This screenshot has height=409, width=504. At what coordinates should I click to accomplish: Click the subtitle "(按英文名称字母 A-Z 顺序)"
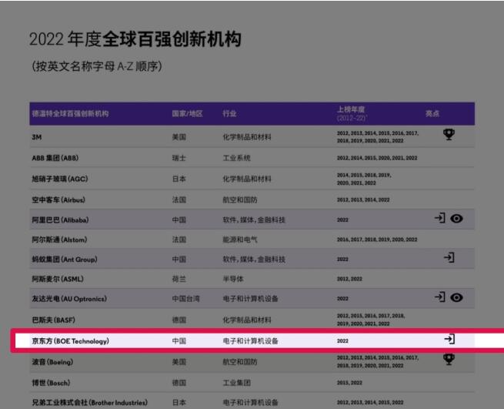[x=97, y=66]
